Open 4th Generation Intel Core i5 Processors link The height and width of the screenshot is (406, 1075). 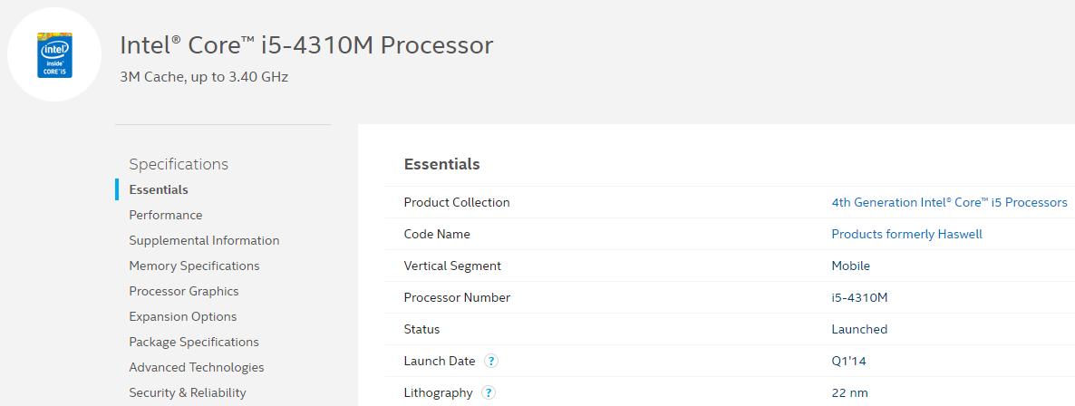click(x=949, y=202)
